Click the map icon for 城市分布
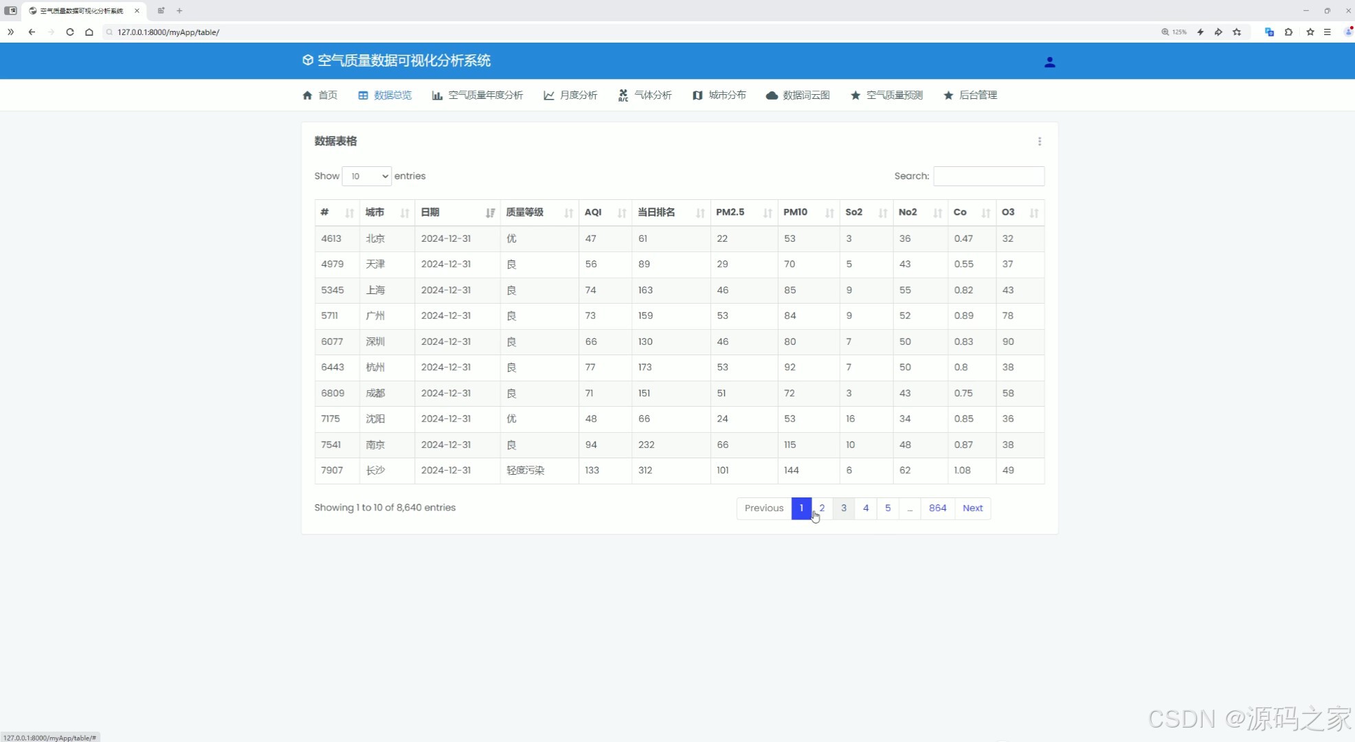The height and width of the screenshot is (742, 1355). pyautogui.click(x=697, y=95)
